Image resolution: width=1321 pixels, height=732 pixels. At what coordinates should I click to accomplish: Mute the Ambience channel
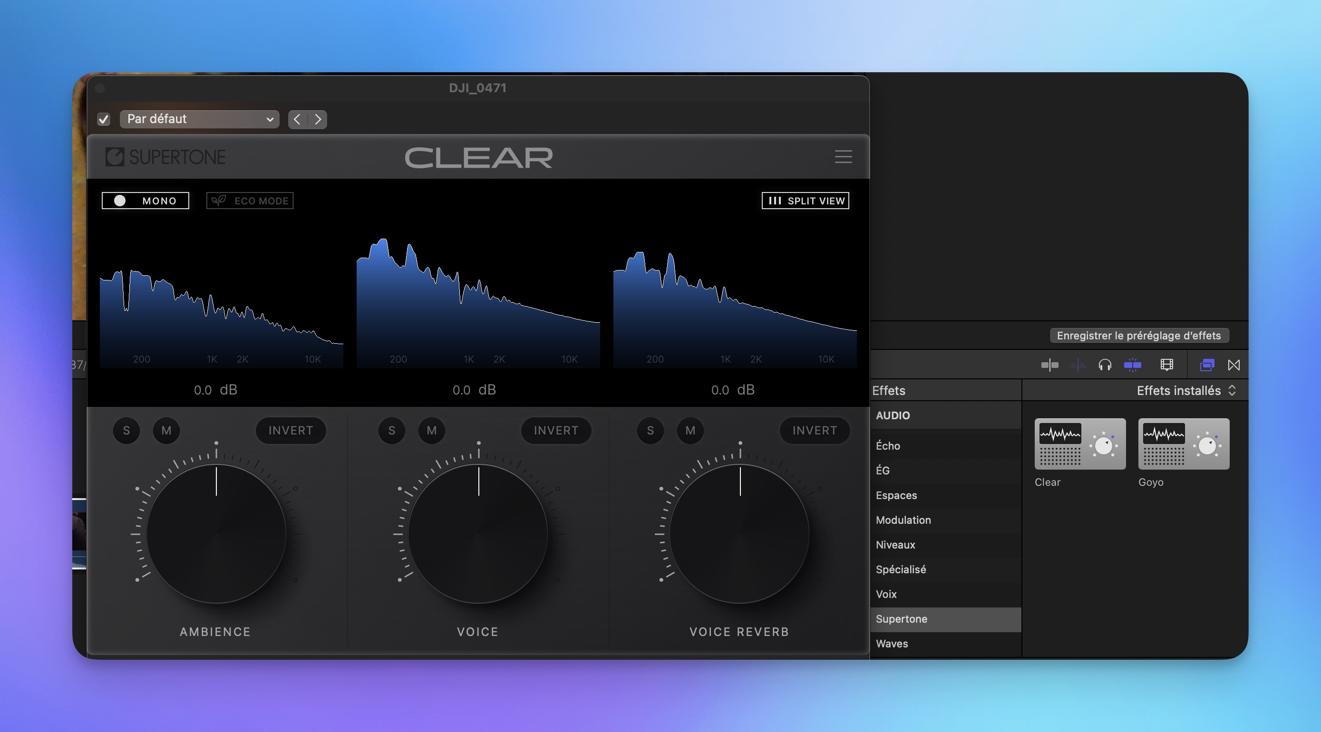166,431
